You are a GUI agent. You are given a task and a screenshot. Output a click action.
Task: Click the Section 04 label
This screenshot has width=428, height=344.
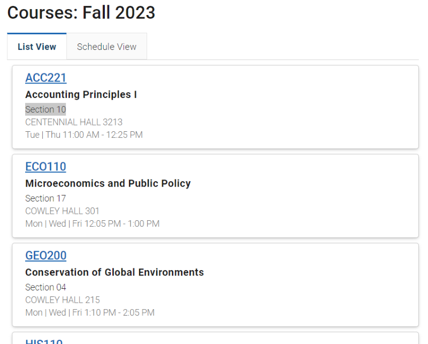[45, 287]
